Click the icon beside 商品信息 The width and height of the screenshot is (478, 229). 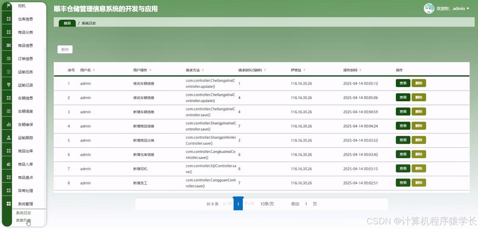click(x=9, y=45)
